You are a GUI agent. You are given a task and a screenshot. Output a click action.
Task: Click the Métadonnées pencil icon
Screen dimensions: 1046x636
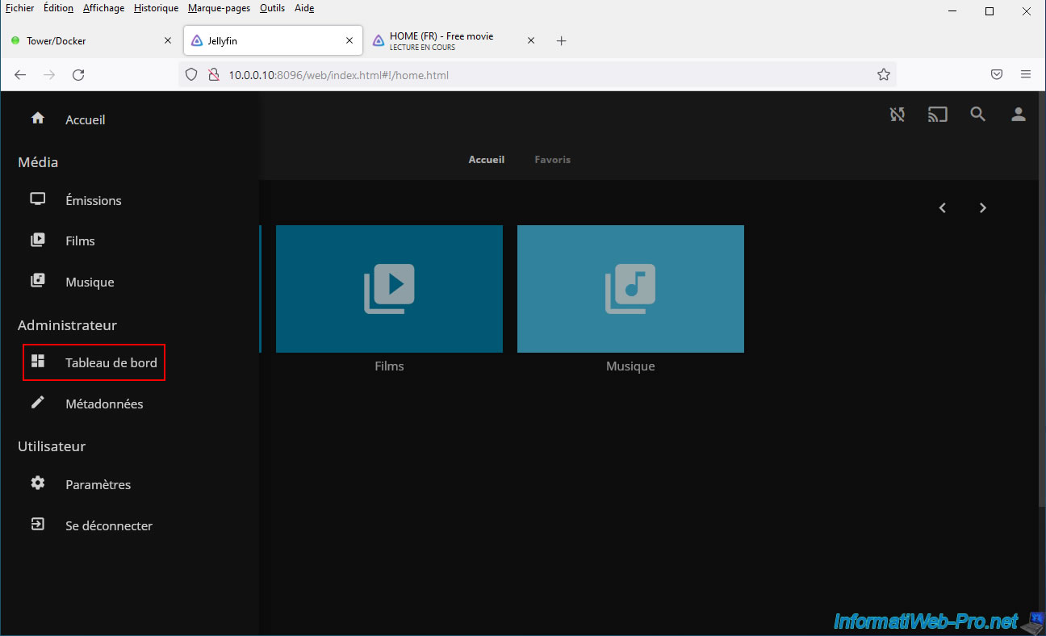[x=38, y=403]
